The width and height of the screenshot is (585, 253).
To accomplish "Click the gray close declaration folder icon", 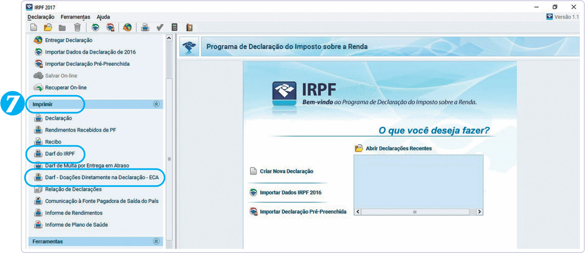I will point(62,28).
